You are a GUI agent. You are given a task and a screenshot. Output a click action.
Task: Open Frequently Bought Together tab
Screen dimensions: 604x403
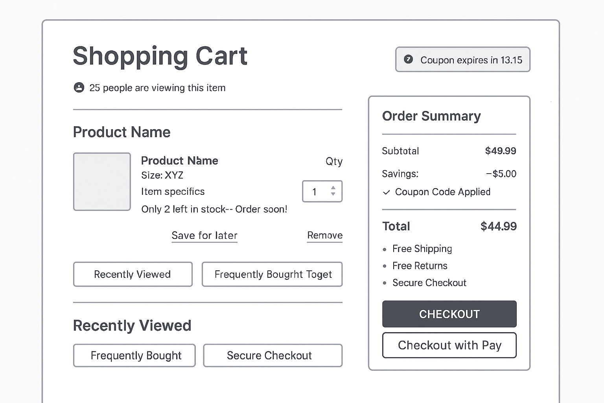point(272,274)
